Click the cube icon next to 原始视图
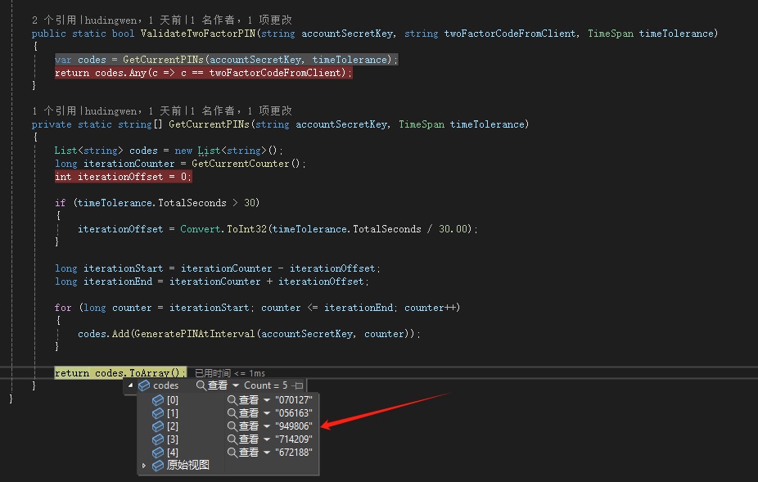The image size is (758, 482). 158,465
